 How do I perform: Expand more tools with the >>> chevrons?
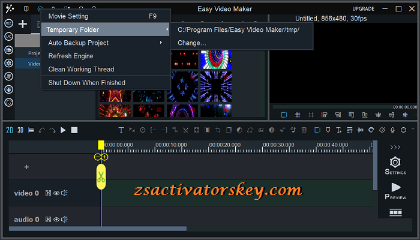point(395,148)
